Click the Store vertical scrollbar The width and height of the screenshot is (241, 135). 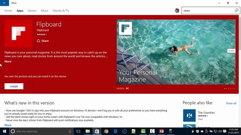click(x=240, y=71)
